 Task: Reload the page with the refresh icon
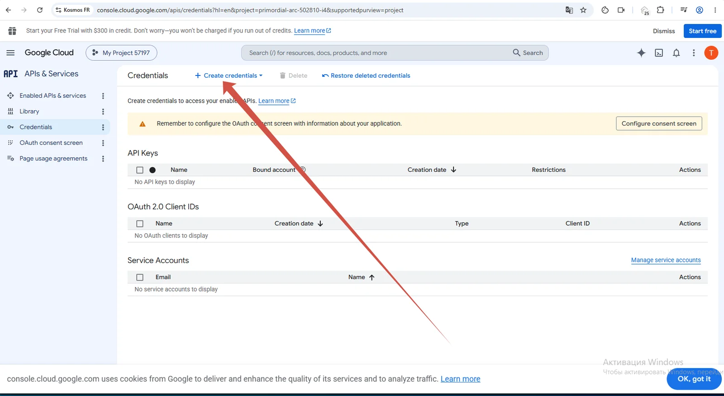click(x=40, y=10)
